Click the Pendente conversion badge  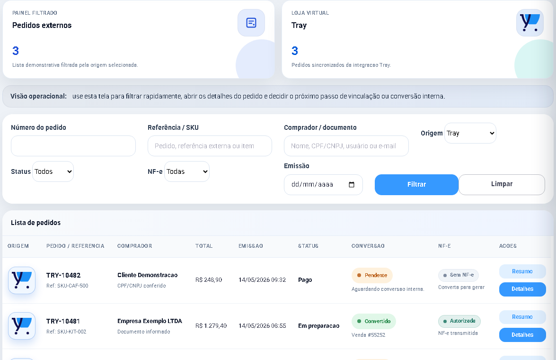click(x=372, y=275)
